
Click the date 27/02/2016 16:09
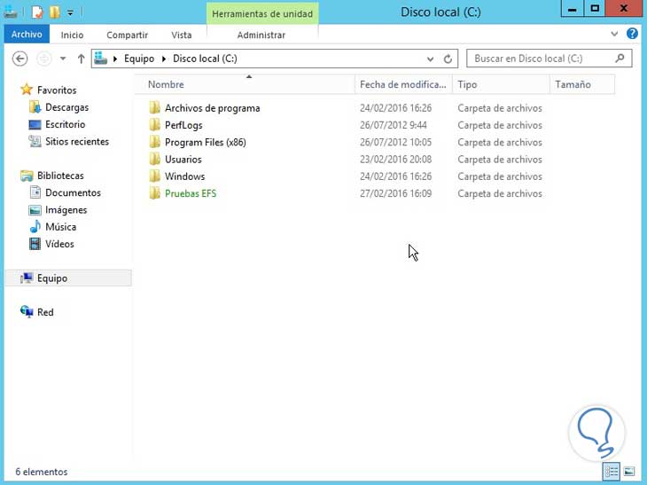pyautogui.click(x=395, y=193)
